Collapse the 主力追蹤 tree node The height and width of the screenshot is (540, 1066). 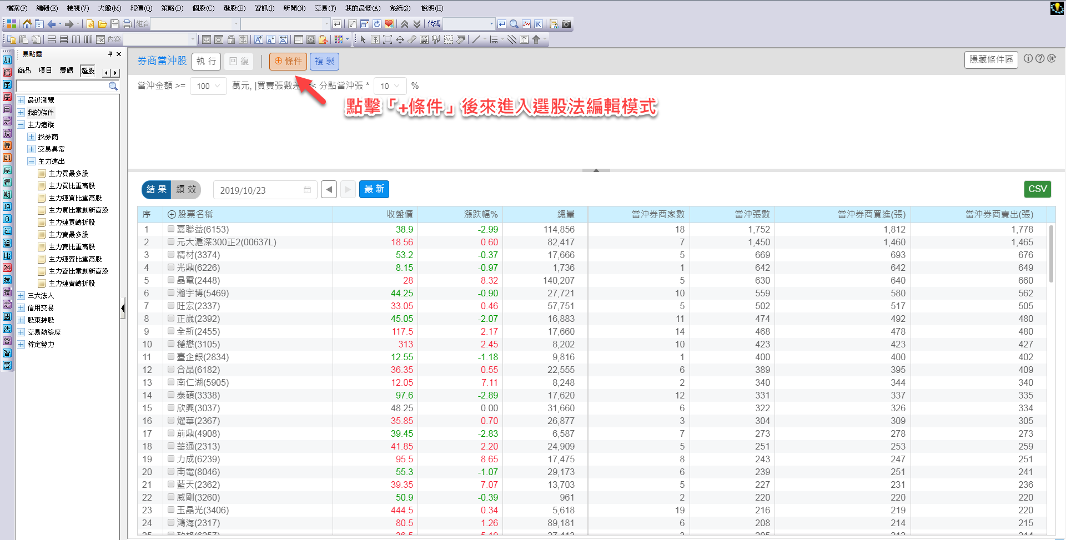point(21,124)
